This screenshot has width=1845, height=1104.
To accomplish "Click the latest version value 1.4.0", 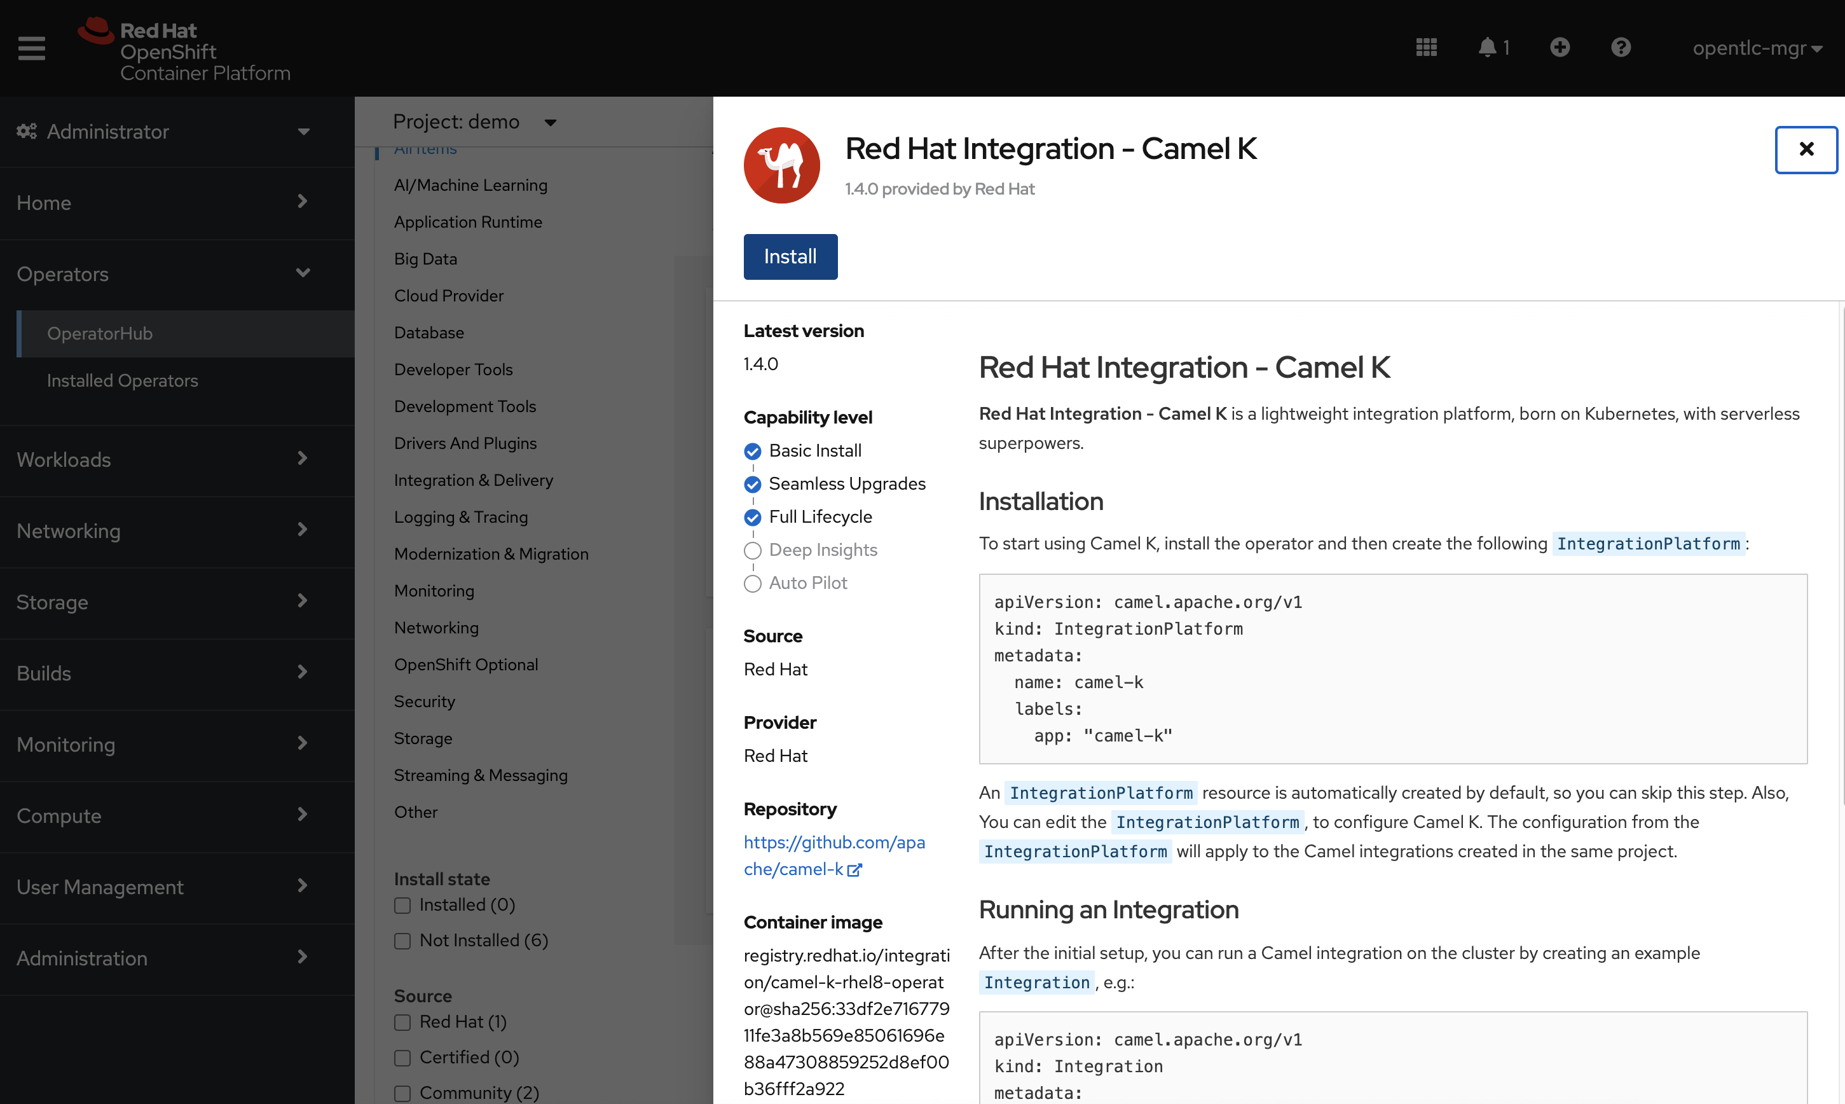I will 761,364.
